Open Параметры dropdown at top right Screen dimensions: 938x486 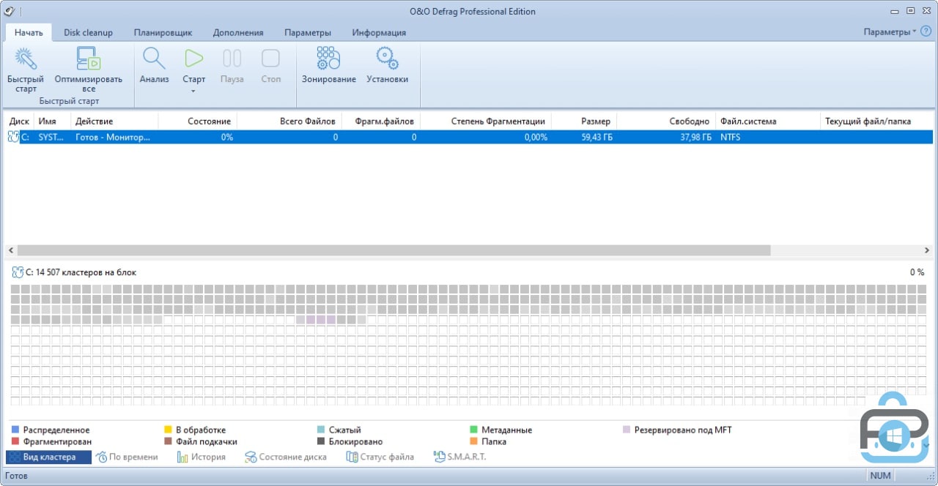click(890, 32)
